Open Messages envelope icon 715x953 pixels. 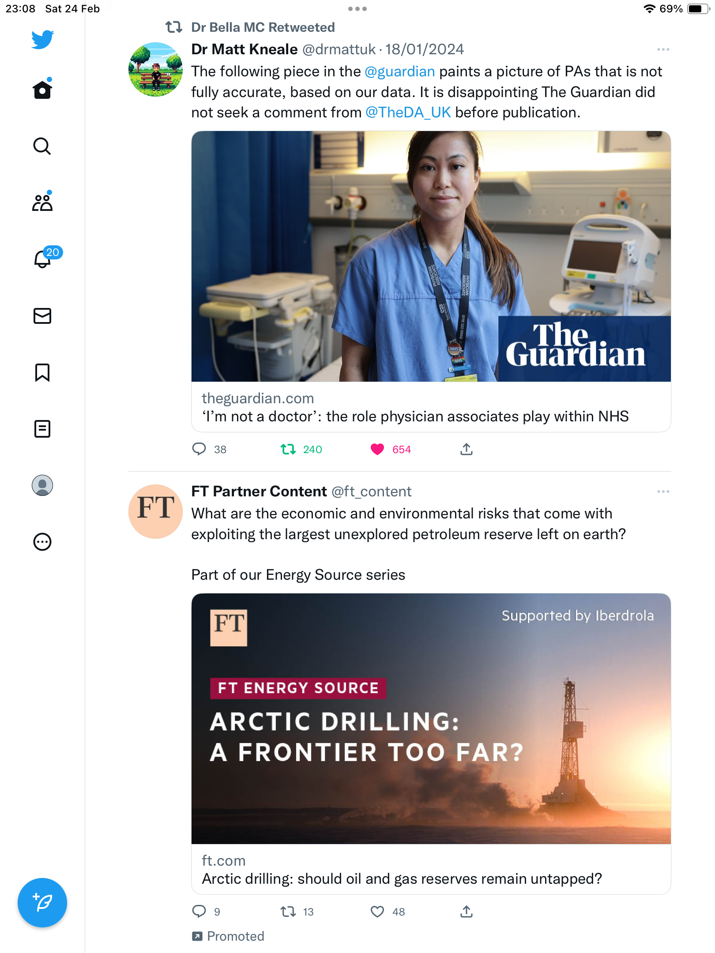(x=42, y=316)
